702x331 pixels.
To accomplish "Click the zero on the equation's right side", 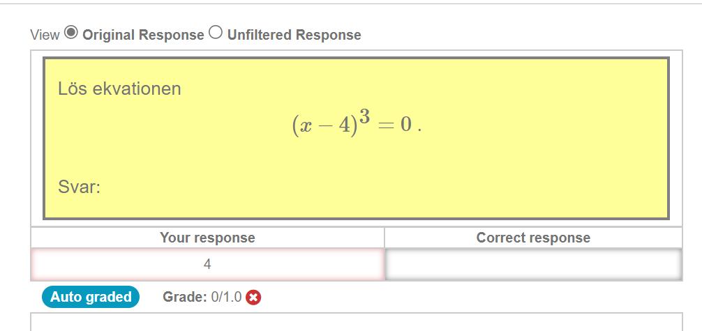I will 406,125.
